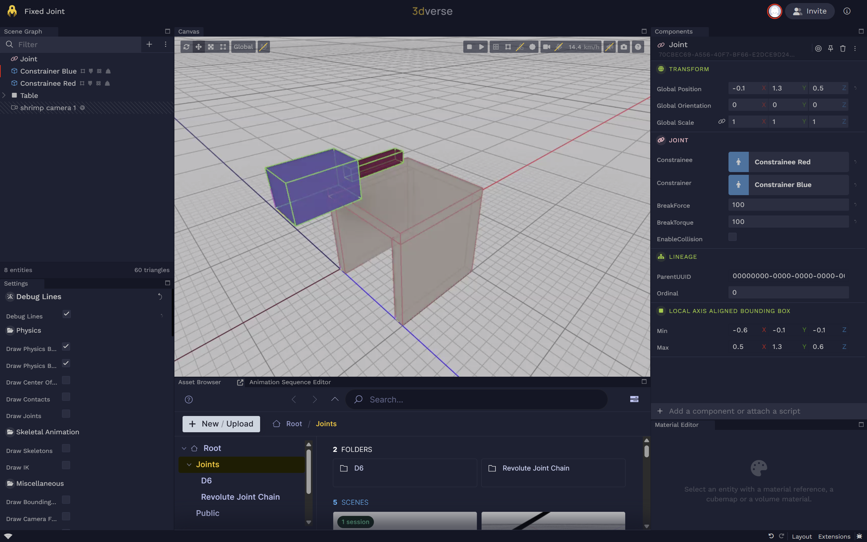Select the translate move gizmo tool

pyautogui.click(x=198, y=47)
